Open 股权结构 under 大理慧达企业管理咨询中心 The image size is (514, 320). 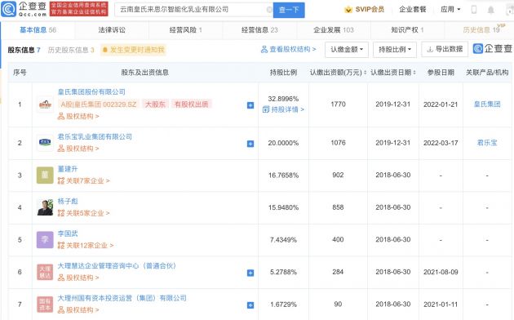point(78,278)
